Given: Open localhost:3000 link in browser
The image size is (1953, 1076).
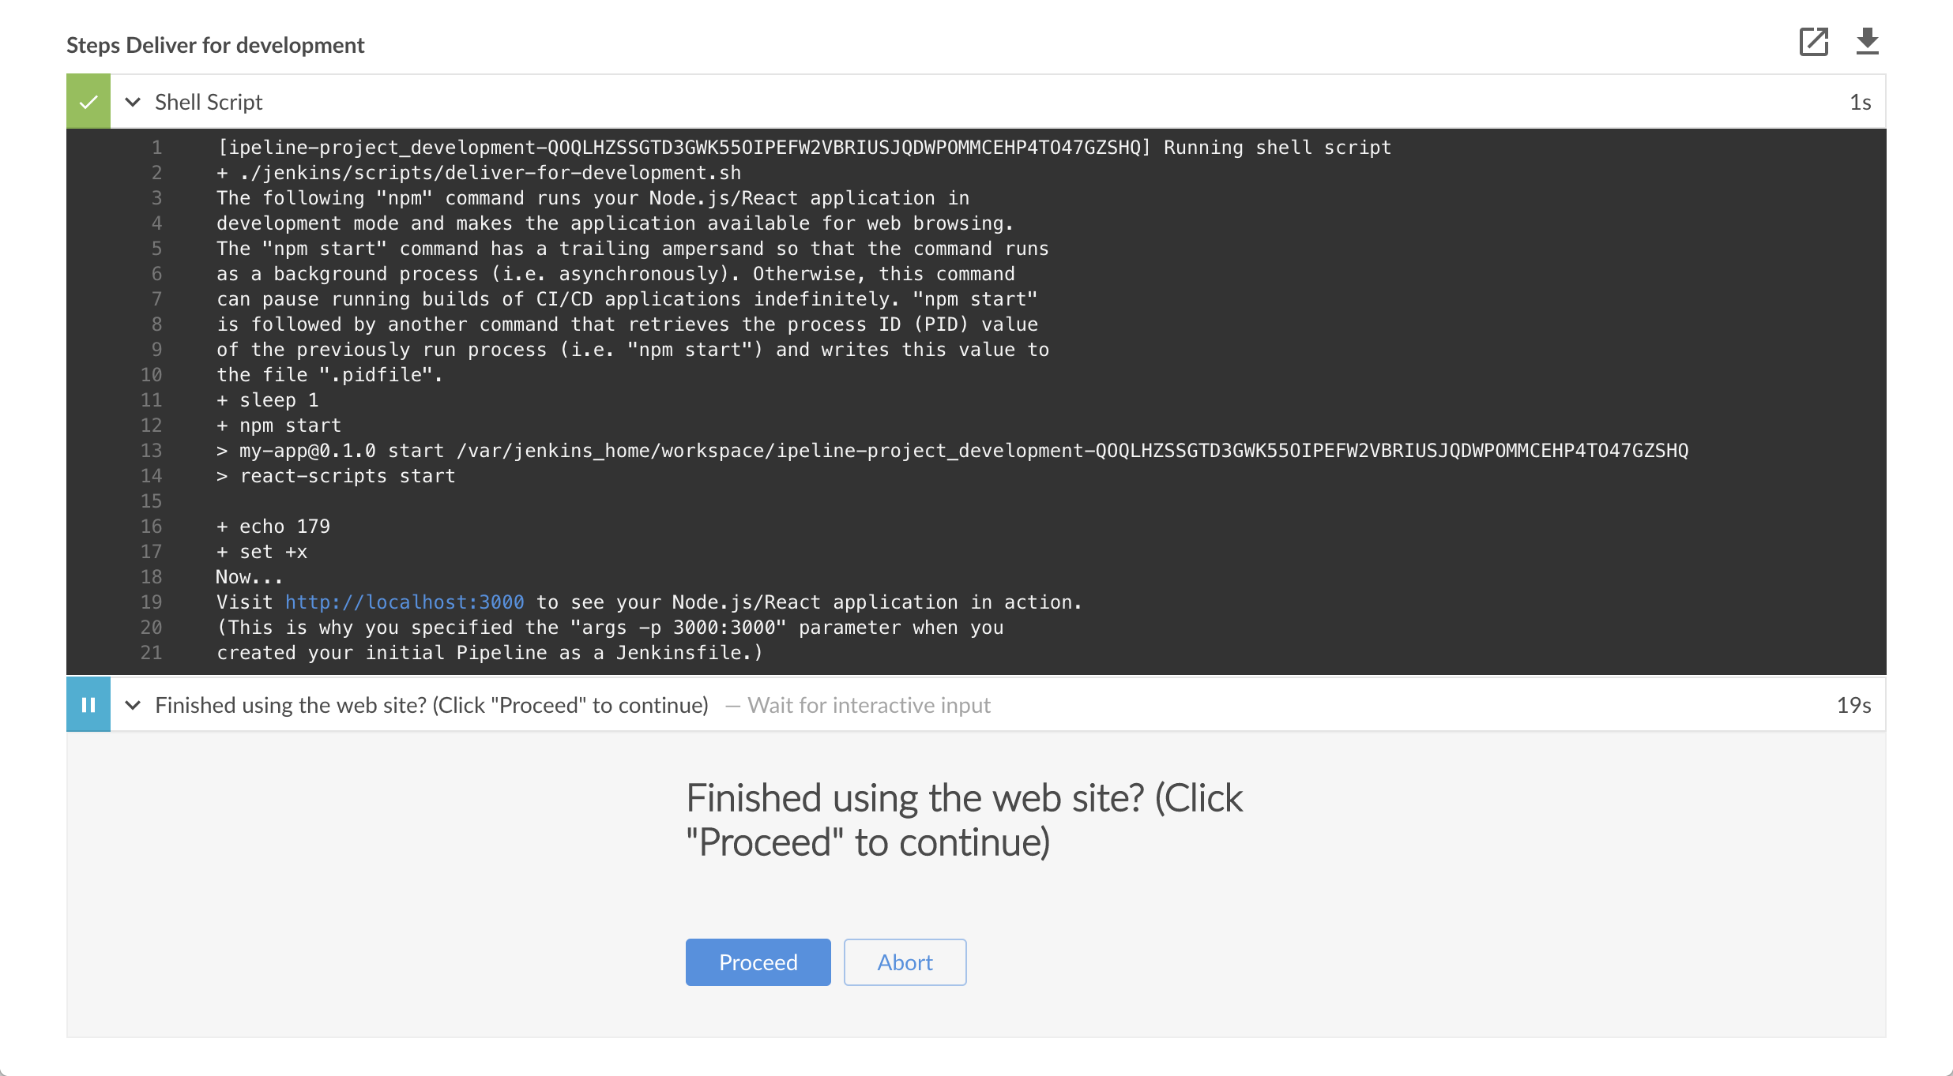Looking at the screenshot, I should point(405,602).
